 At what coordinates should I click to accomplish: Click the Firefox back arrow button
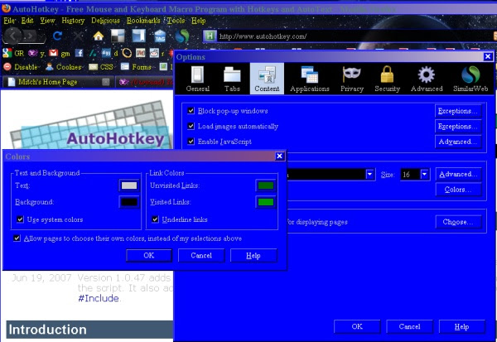tap(12, 36)
